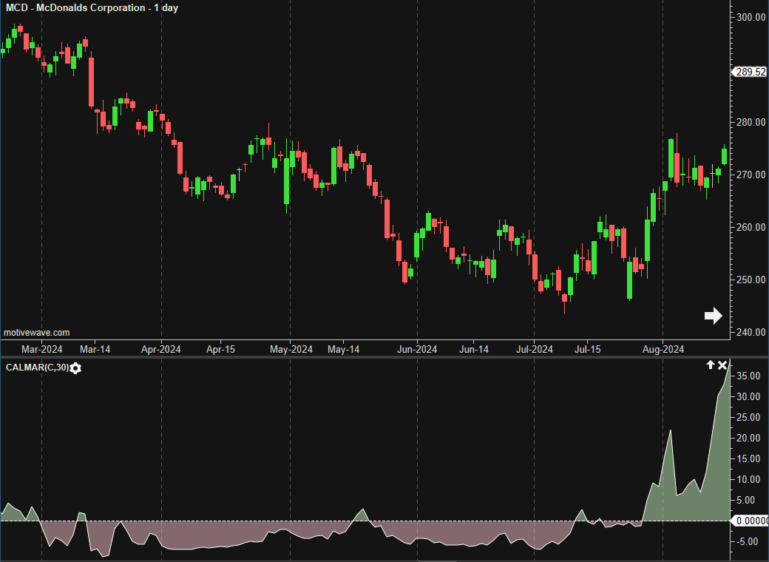Select May-2024 on the time axis
The width and height of the screenshot is (769, 562).
pyautogui.click(x=291, y=349)
